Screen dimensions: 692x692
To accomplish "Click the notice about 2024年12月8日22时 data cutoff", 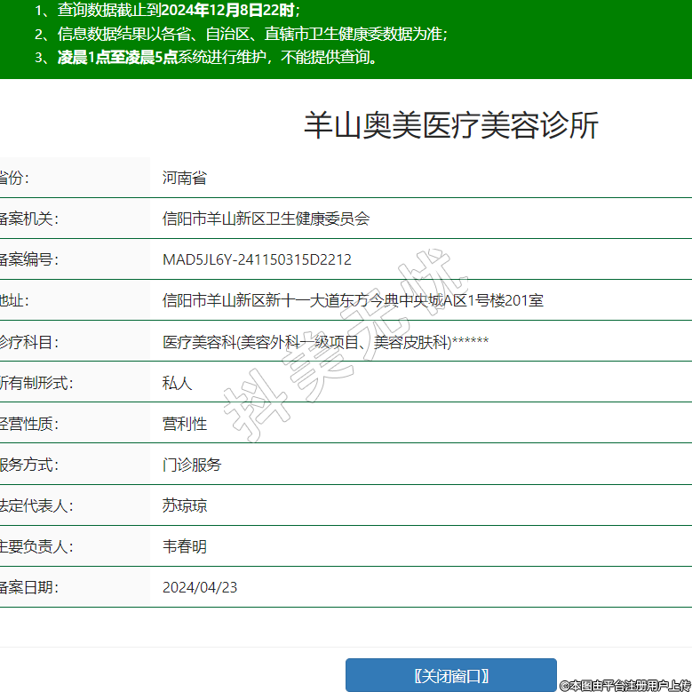I will point(178,12).
